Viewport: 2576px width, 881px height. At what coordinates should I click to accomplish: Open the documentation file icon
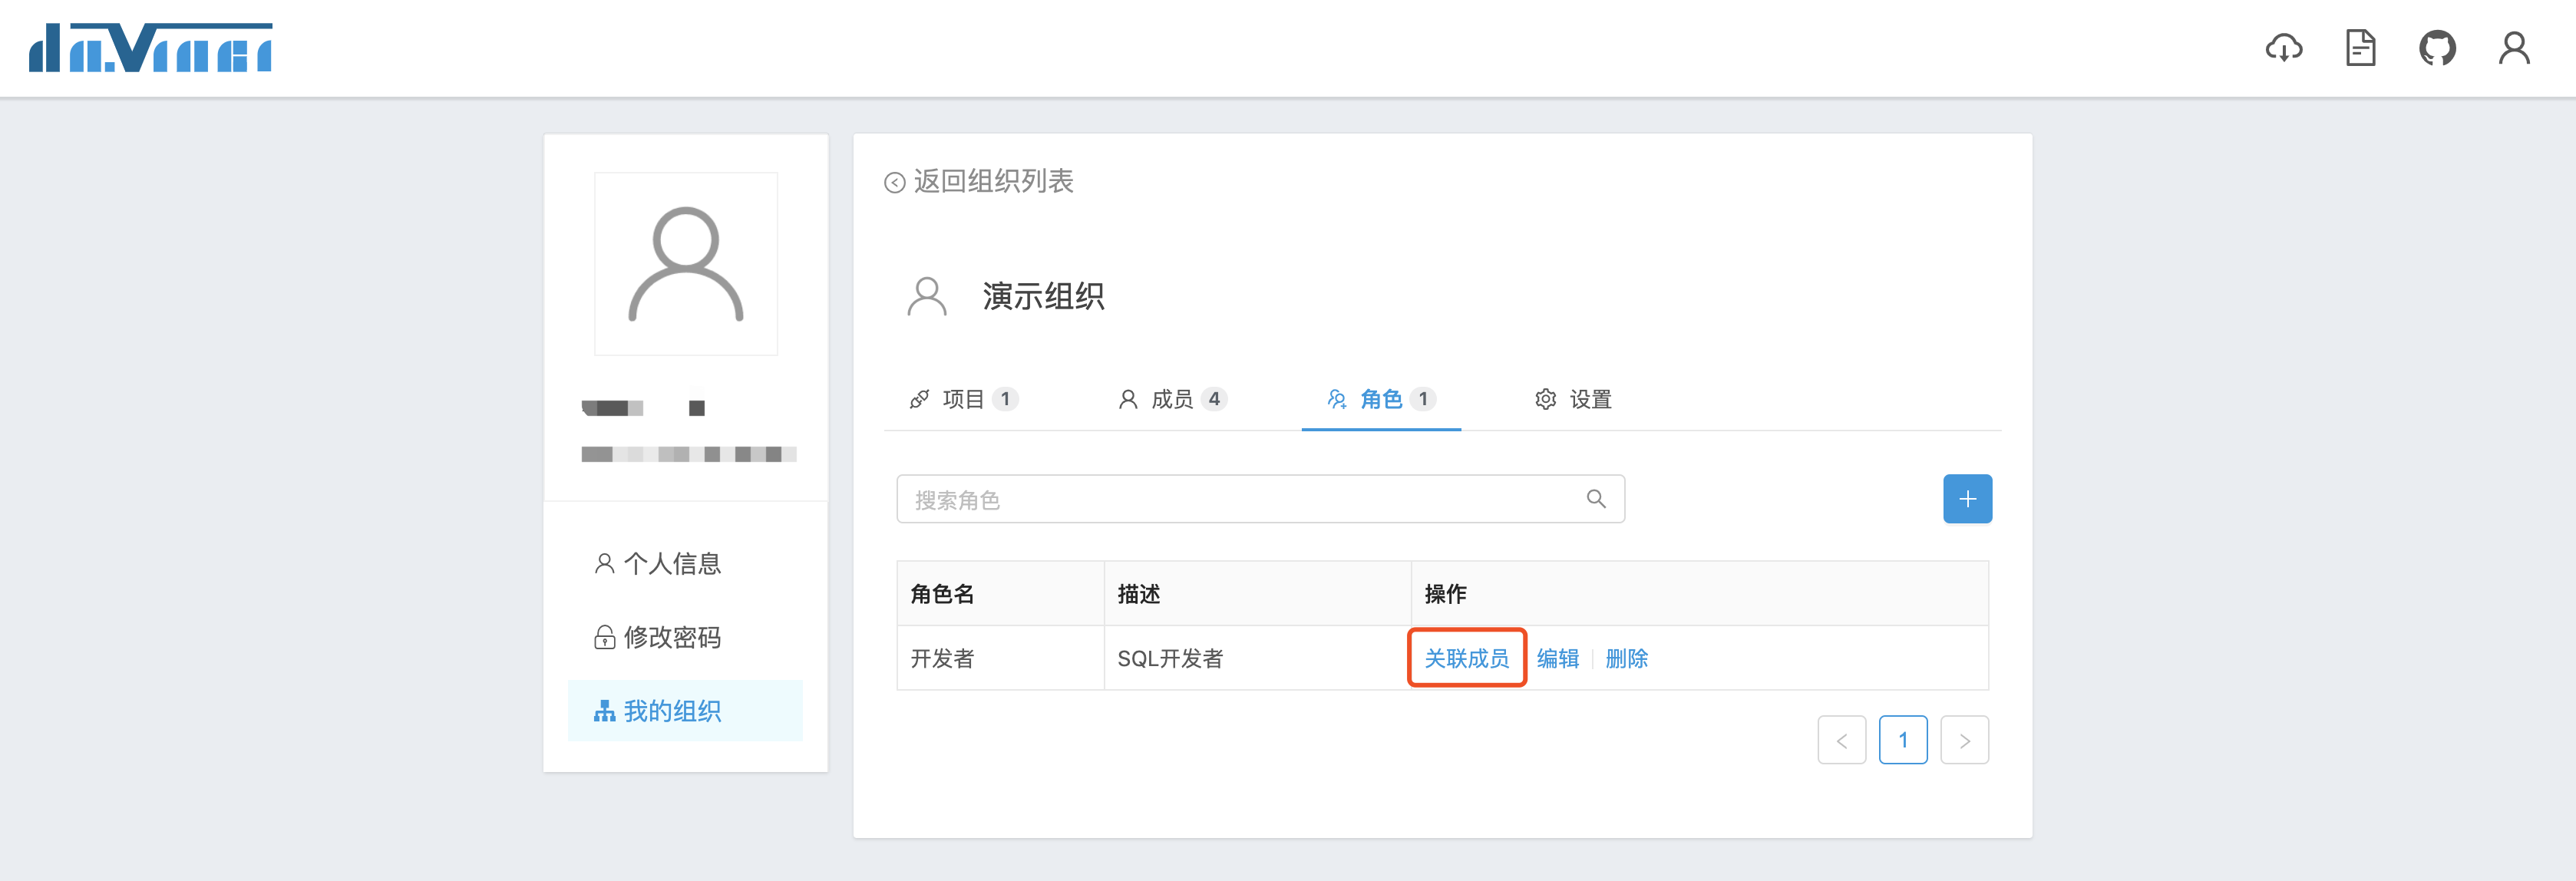tap(2360, 48)
